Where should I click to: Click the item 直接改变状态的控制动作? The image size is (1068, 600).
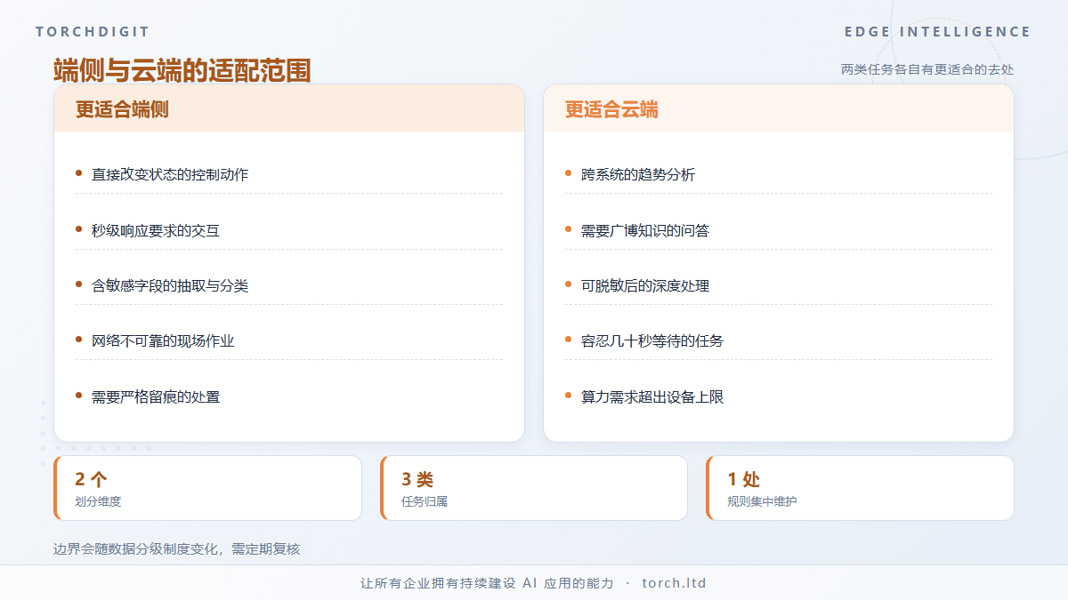point(170,174)
